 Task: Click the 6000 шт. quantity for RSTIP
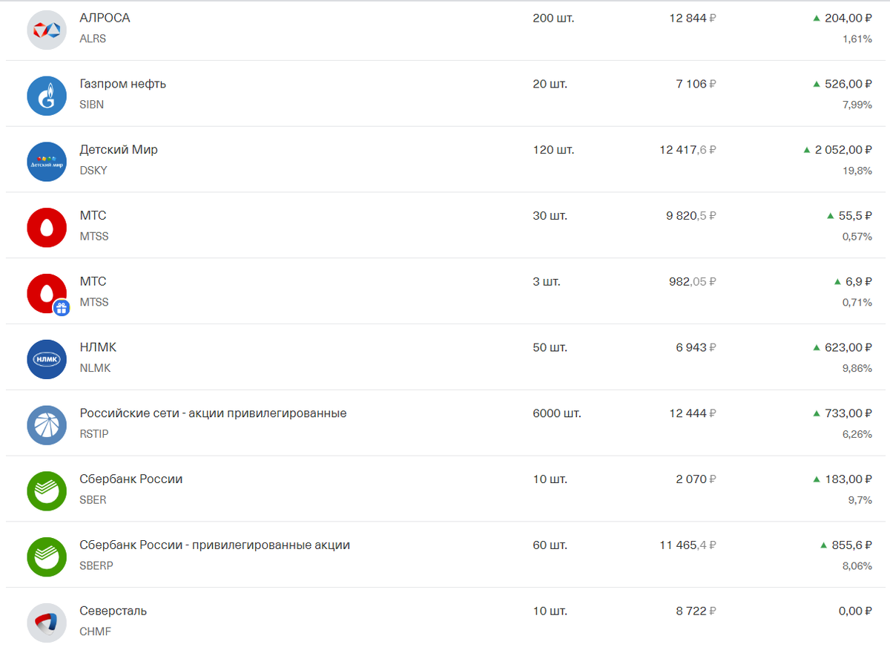tap(557, 413)
